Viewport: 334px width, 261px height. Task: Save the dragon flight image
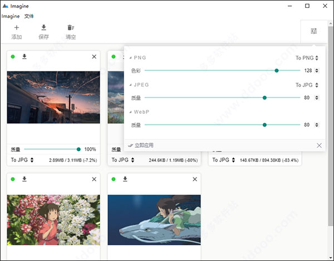coord(125,179)
